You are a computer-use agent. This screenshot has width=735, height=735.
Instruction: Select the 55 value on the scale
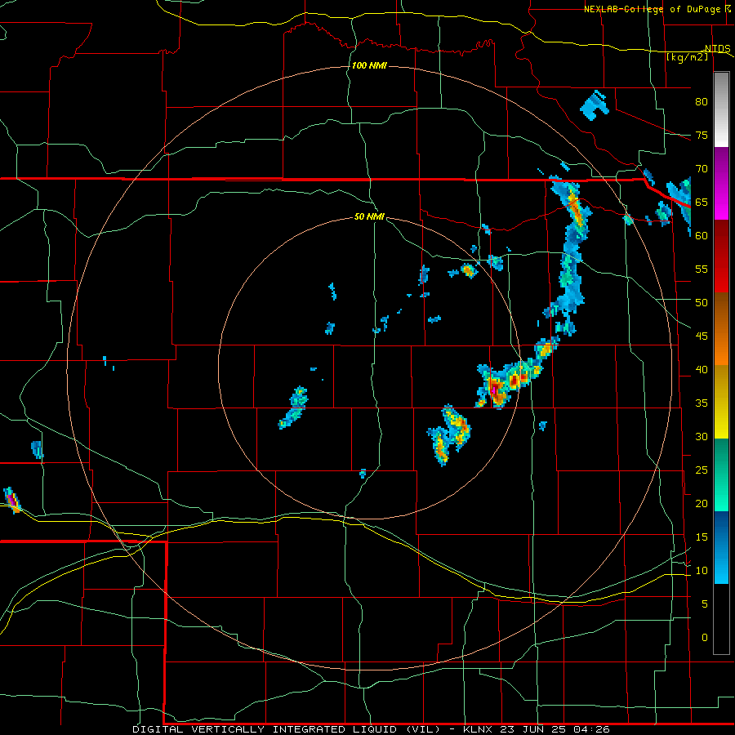702,269
